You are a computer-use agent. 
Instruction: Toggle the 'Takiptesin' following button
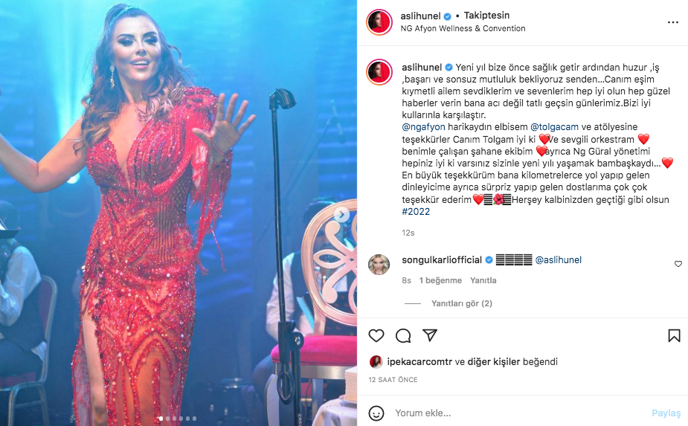click(x=486, y=16)
